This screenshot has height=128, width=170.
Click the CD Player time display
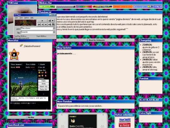tap(25, 23)
